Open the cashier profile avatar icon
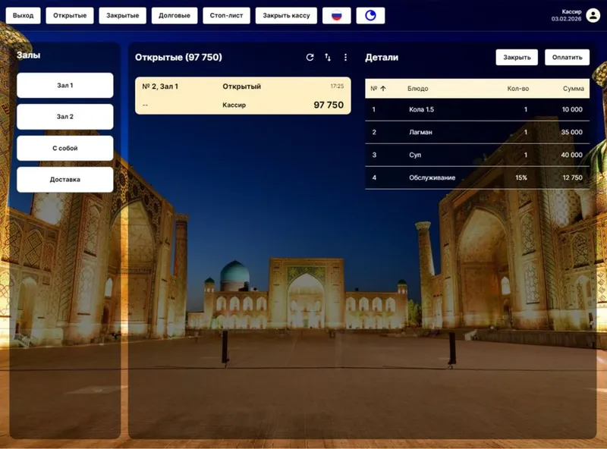This screenshot has height=449, width=607. point(593,15)
